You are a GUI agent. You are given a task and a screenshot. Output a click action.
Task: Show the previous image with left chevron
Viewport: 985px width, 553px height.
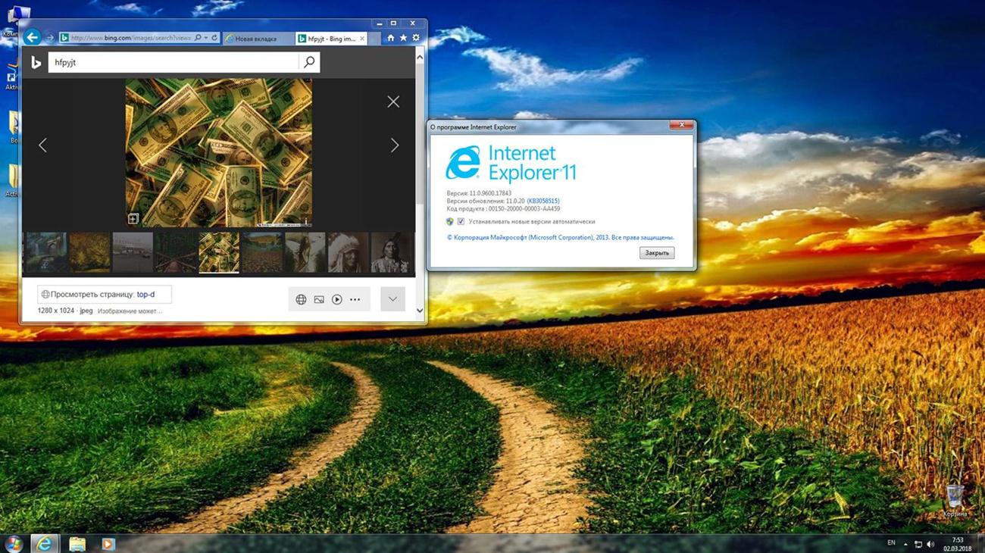tap(42, 145)
